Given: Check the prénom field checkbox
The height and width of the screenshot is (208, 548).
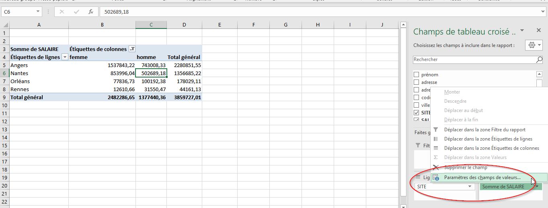Looking at the screenshot, I should coord(416,75).
